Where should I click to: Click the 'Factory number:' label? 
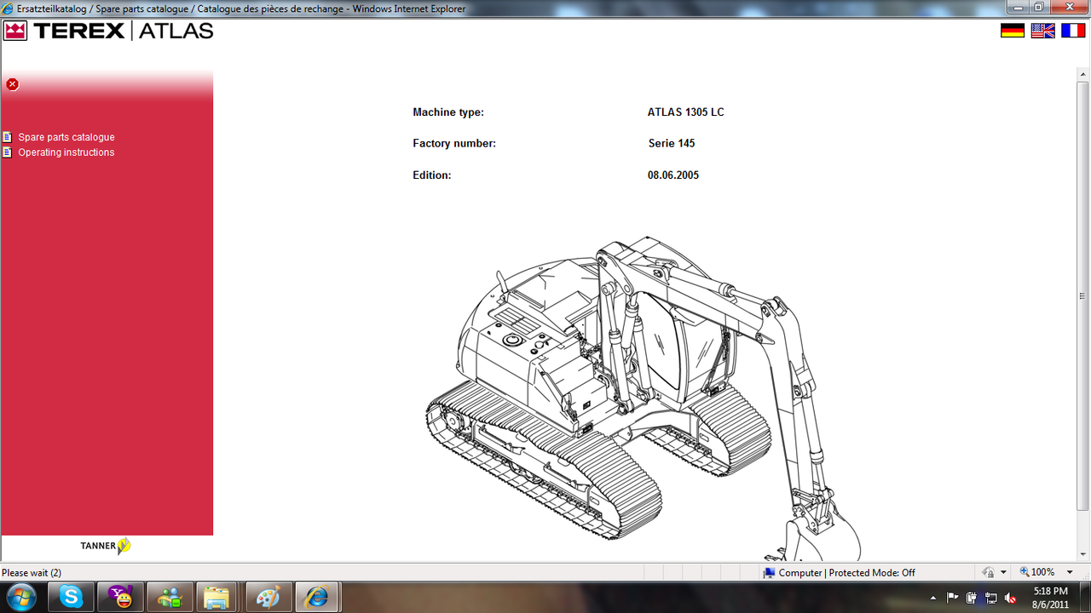454,144
